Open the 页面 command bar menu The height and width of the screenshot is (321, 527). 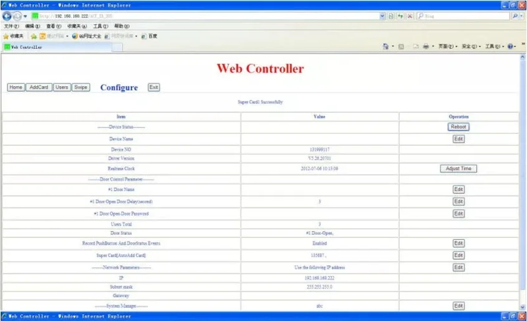tap(448, 46)
